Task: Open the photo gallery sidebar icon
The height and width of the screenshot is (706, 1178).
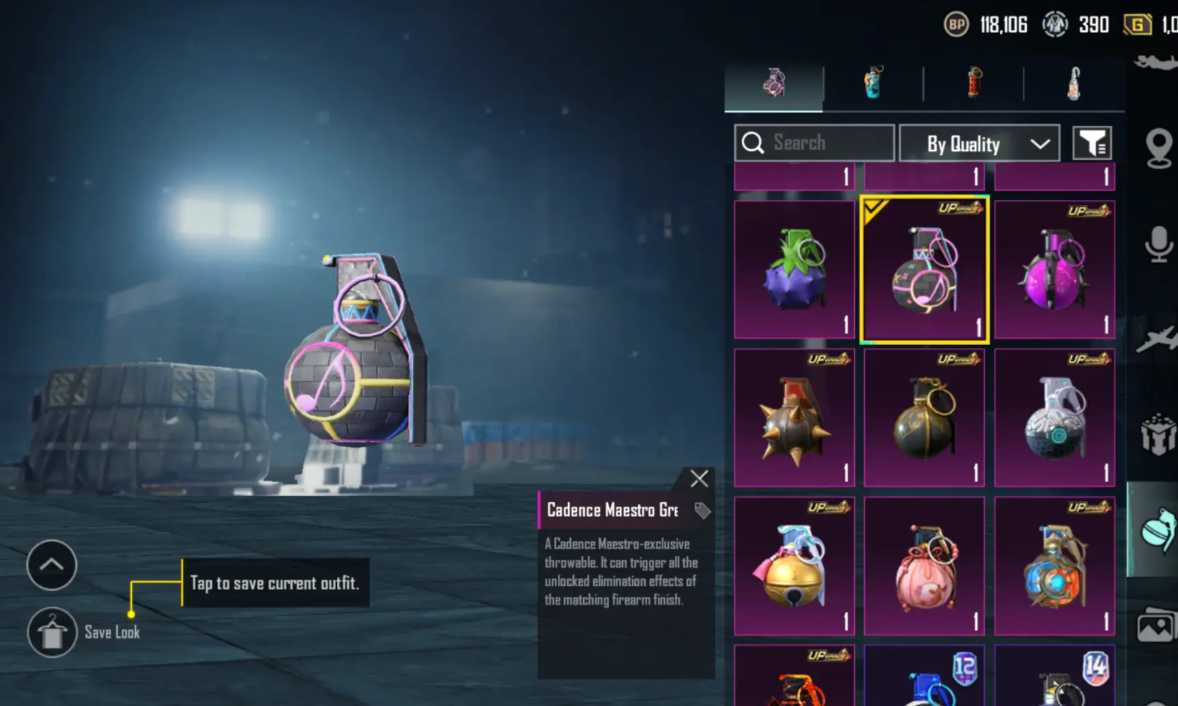Action: [1155, 625]
